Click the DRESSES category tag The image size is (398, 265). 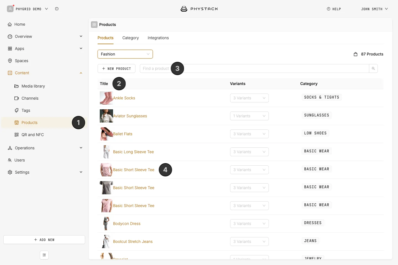pos(313,223)
